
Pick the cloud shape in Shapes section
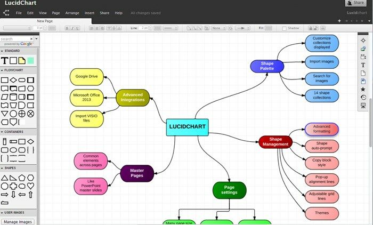click(22, 186)
